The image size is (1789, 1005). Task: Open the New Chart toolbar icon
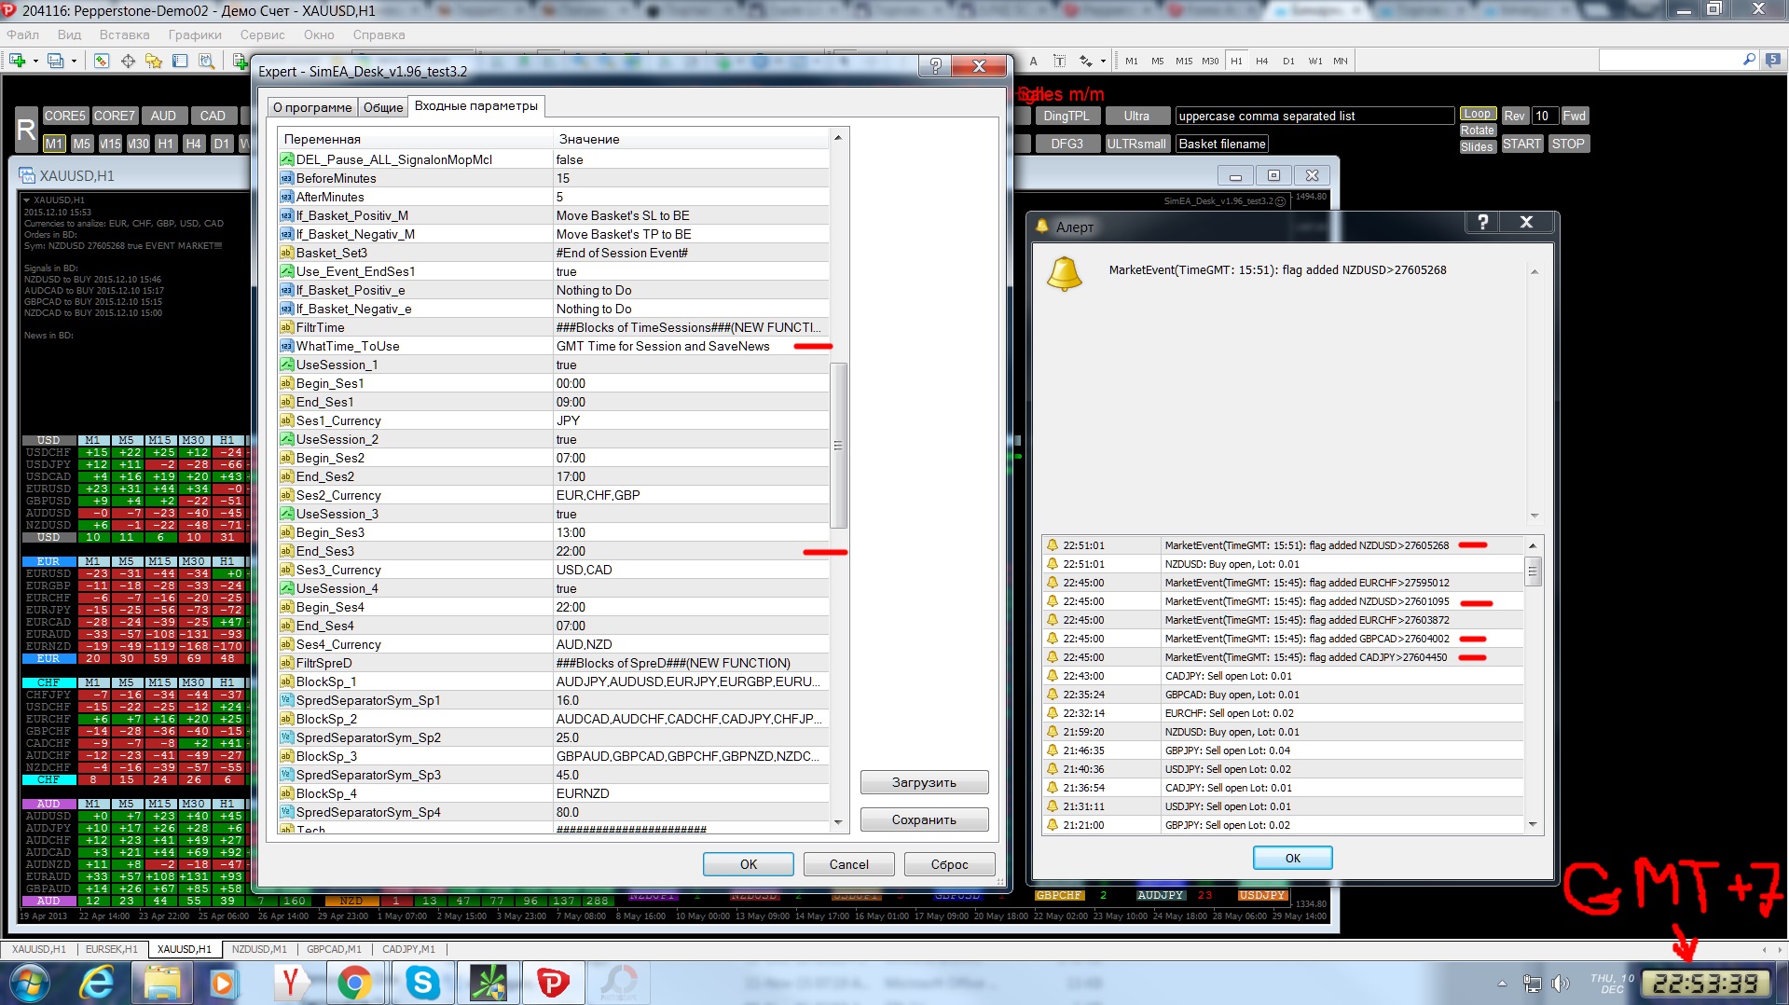click(x=17, y=61)
